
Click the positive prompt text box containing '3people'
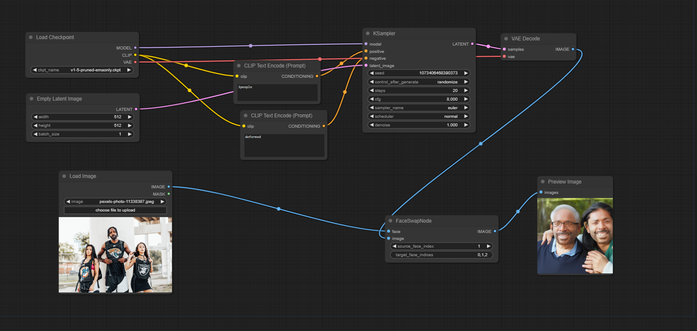tap(277, 92)
